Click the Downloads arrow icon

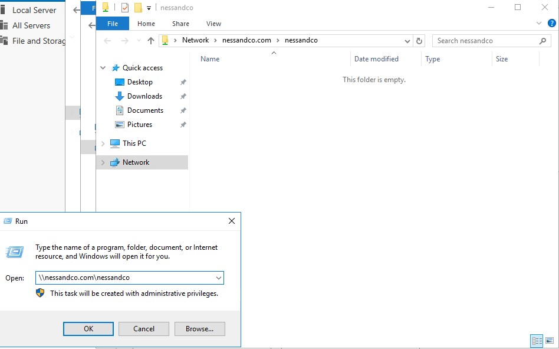(x=120, y=96)
